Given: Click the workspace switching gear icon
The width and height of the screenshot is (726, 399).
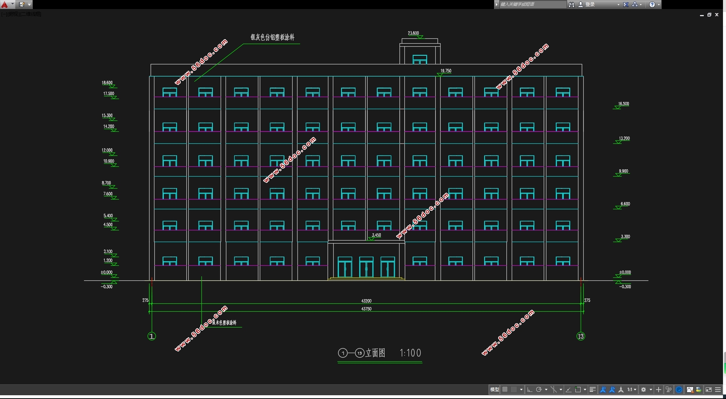Looking at the screenshot, I should click(x=644, y=390).
